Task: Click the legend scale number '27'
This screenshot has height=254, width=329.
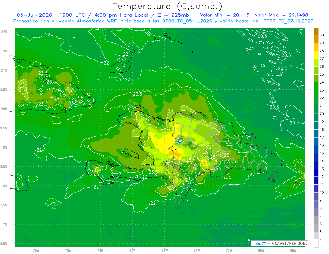Action: (322, 59)
